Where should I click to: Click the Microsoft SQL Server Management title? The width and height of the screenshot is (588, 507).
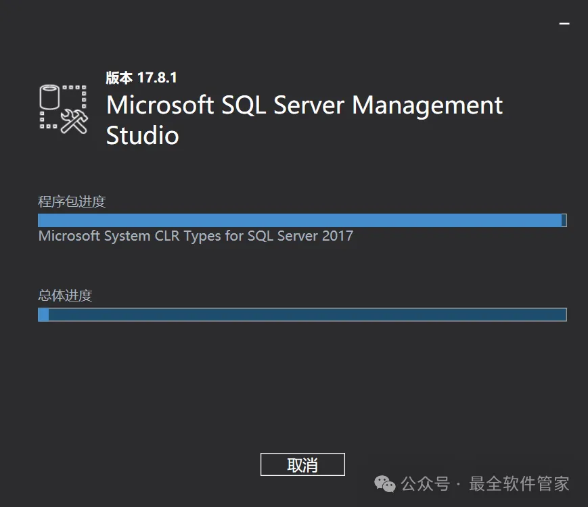[x=304, y=105]
